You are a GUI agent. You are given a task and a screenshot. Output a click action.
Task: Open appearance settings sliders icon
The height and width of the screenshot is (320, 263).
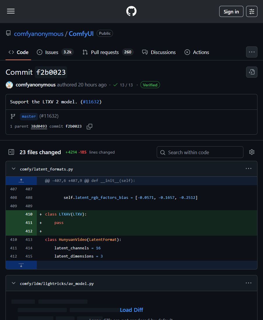[252, 11]
